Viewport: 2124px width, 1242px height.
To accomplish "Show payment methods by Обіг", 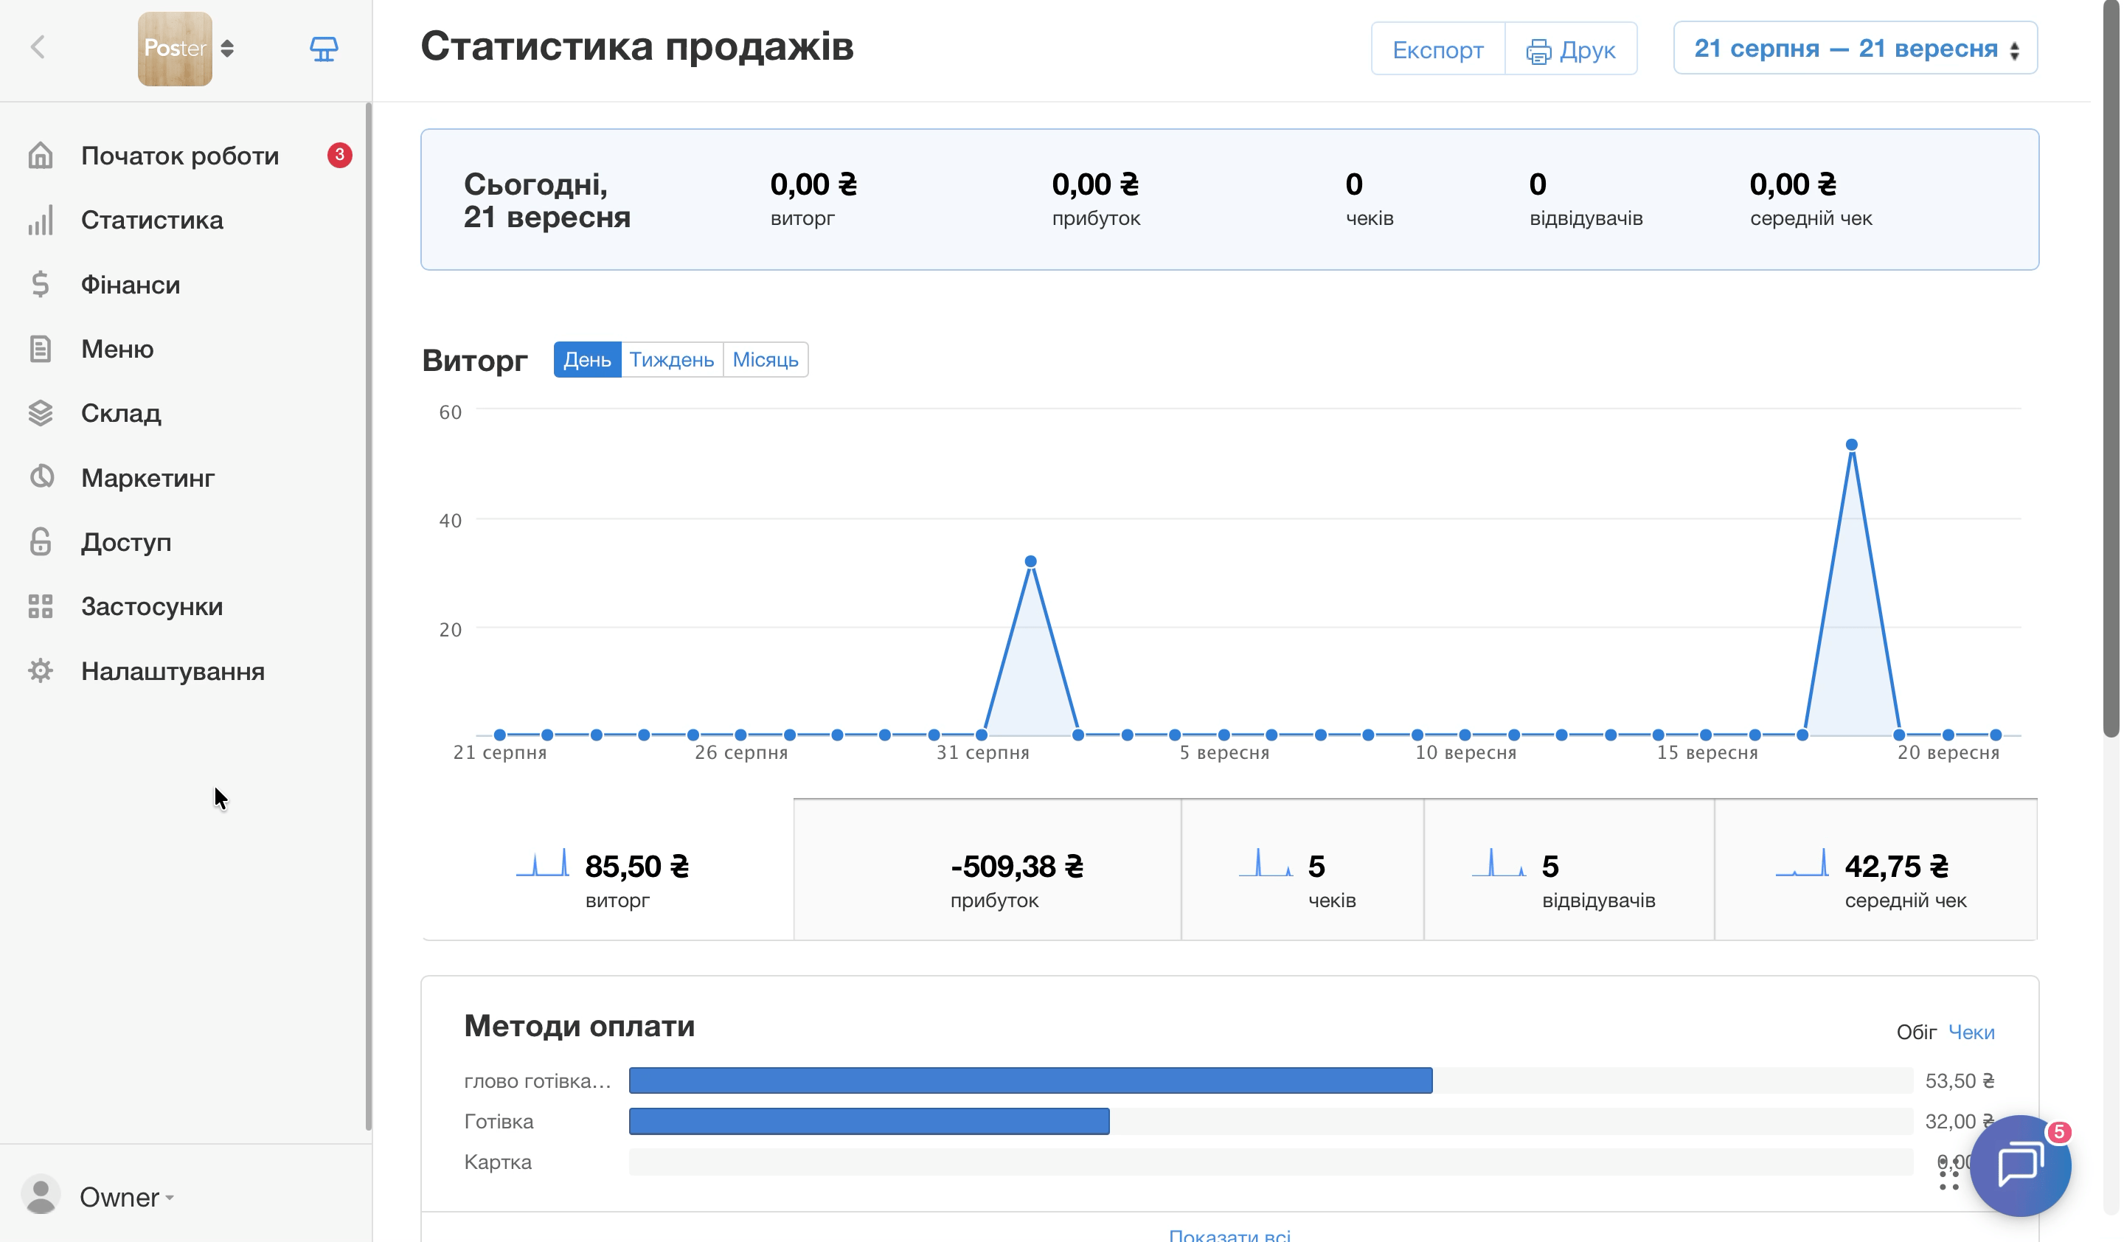I will (1917, 1033).
